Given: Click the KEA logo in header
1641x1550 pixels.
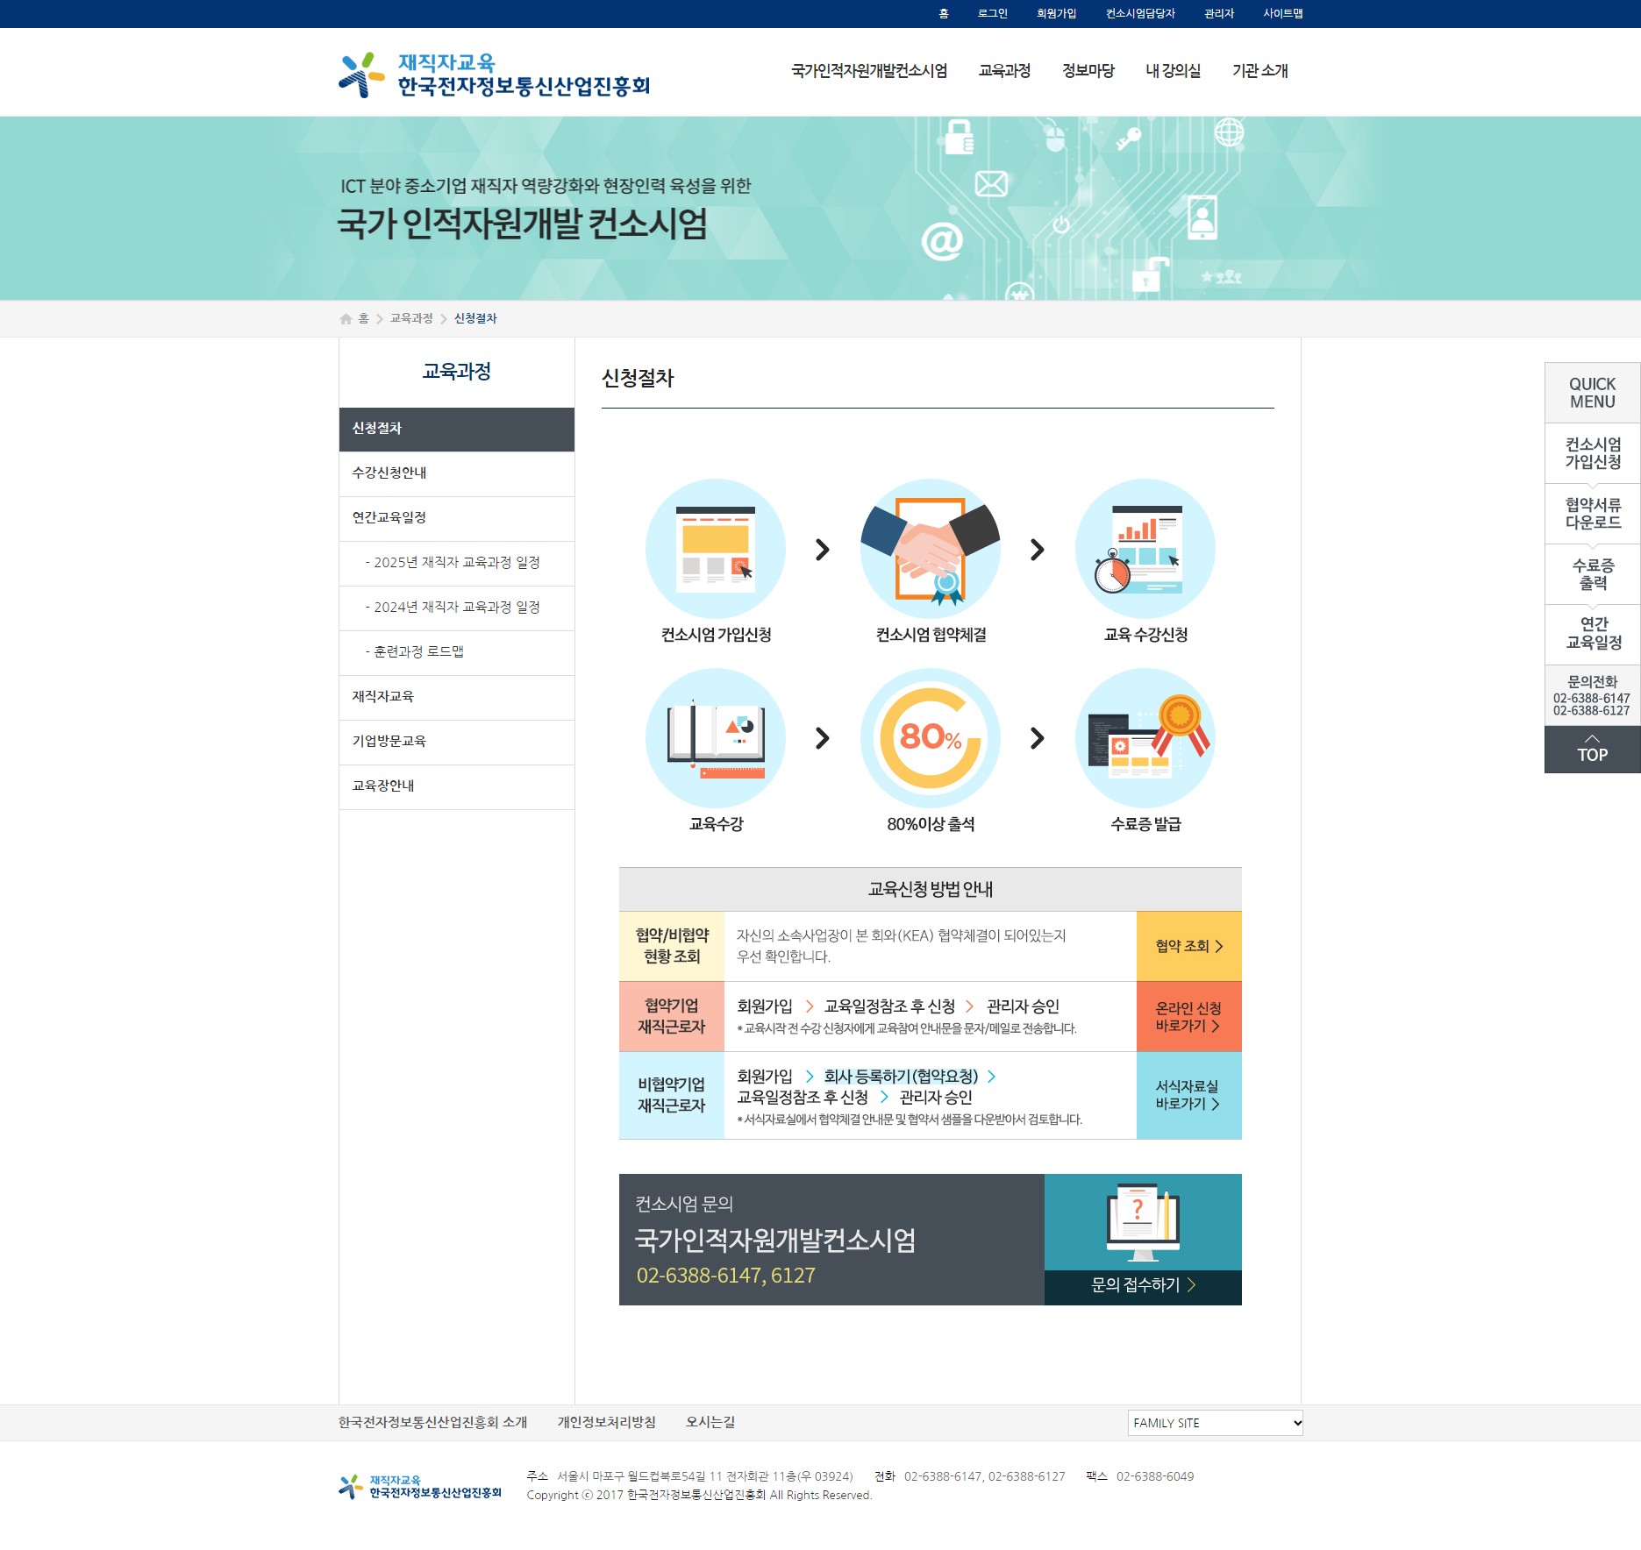Looking at the screenshot, I should (x=494, y=75).
